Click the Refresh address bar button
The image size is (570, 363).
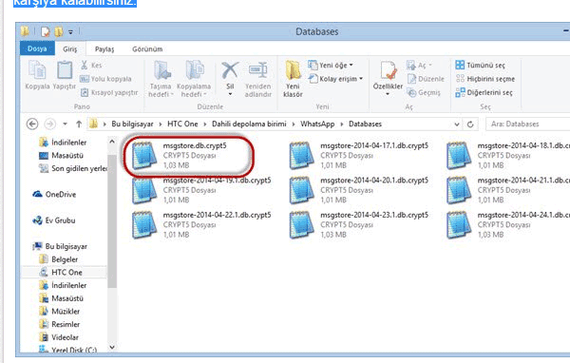[470, 124]
